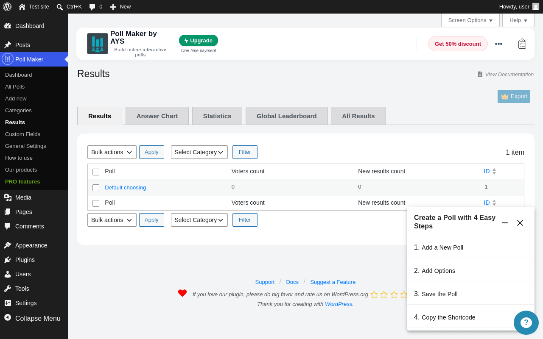The width and height of the screenshot is (543, 339).
Task: Open the blue question mark help bubble
Action: tap(526, 322)
